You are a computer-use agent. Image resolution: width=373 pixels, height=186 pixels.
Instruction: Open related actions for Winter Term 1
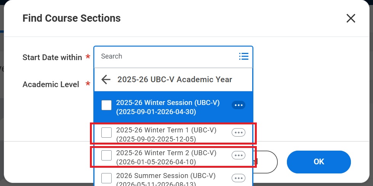point(239,132)
